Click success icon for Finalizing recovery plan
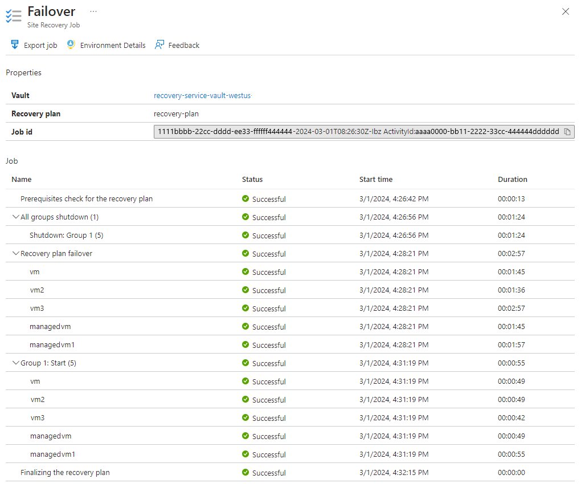 tap(246, 473)
